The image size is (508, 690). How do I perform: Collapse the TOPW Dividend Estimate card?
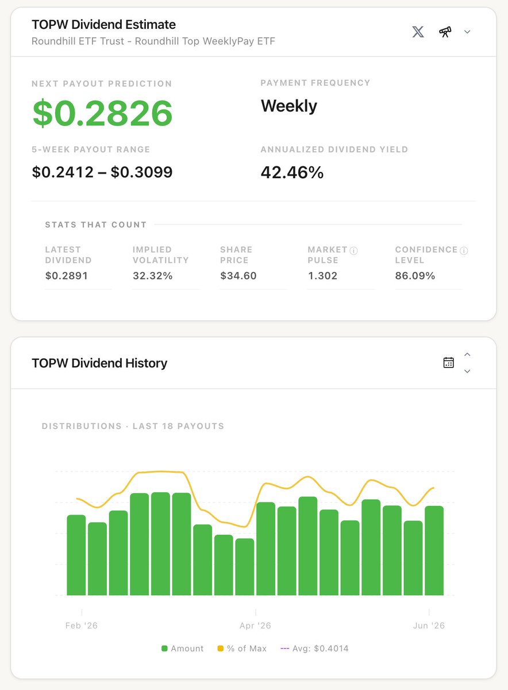[467, 32]
